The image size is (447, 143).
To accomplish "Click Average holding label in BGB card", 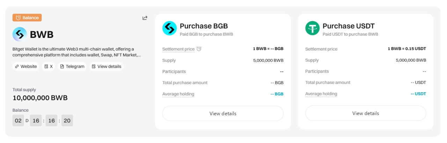I will [178, 94].
